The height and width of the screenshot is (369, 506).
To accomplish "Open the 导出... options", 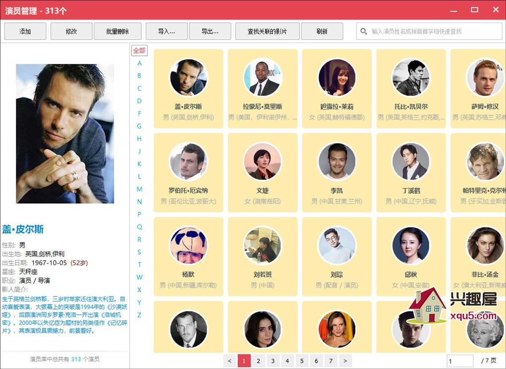I will (210, 32).
